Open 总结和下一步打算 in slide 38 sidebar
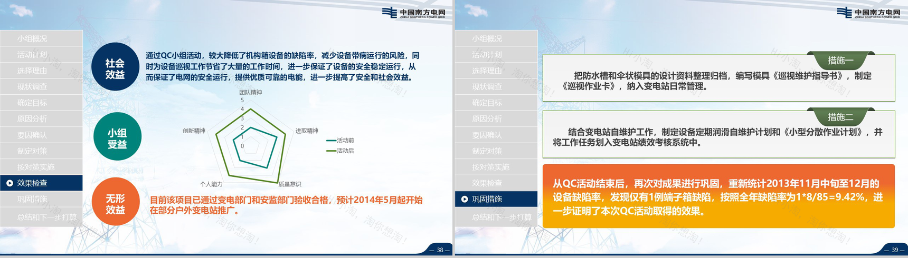Viewport: 908px width, 258px height. coord(41,217)
